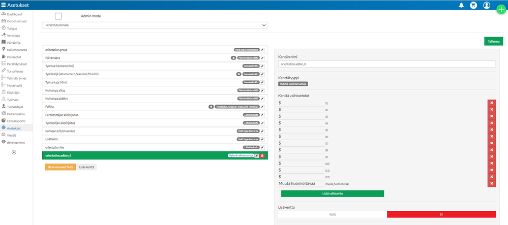Click the pencil icon for Palkka
508x225 pixels.
[x=262, y=107]
